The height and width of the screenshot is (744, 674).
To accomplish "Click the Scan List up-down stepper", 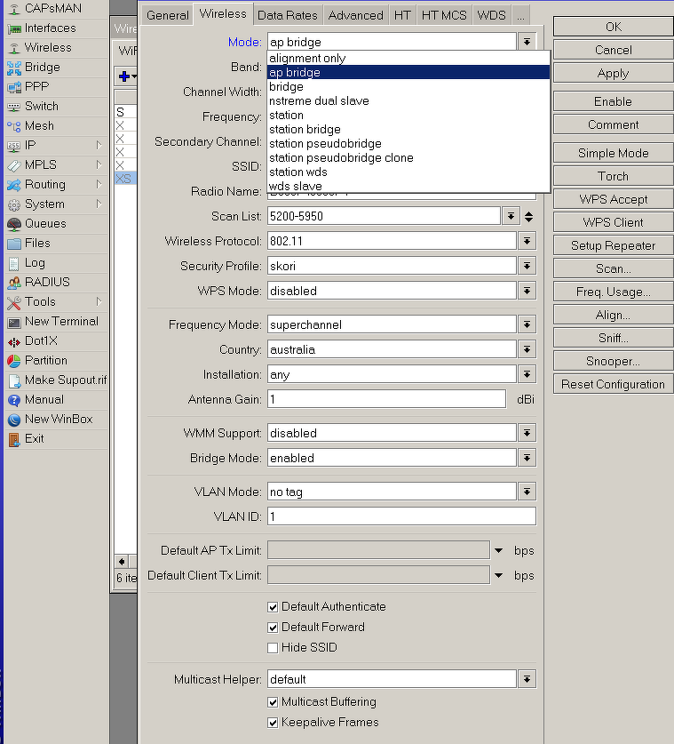I will pyautogui.click(x=529, y=217).
